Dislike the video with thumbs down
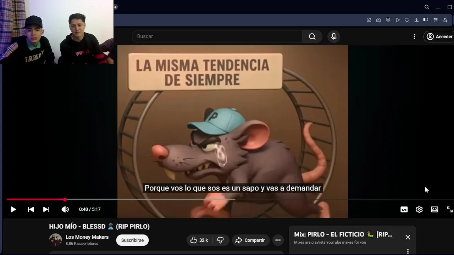Screen dimensions: 454x255 [x=220, y=240]
